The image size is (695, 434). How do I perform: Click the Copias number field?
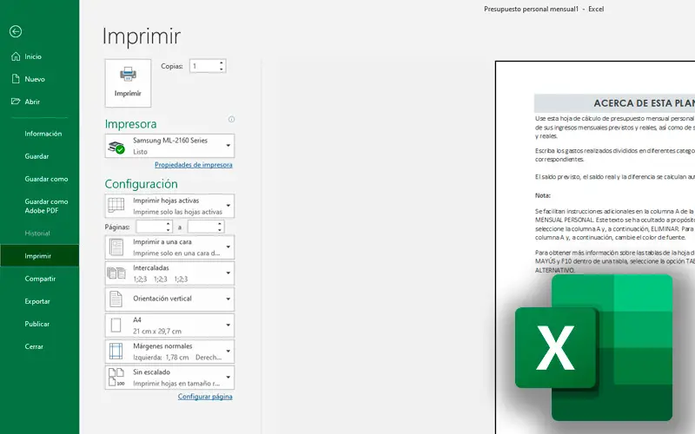[204, 66]
